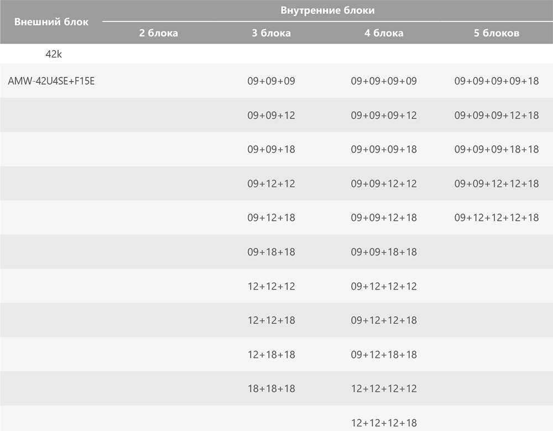
Task: Select the '3 блока' column header
Action: pyautogui.click(x=271, y=33)
